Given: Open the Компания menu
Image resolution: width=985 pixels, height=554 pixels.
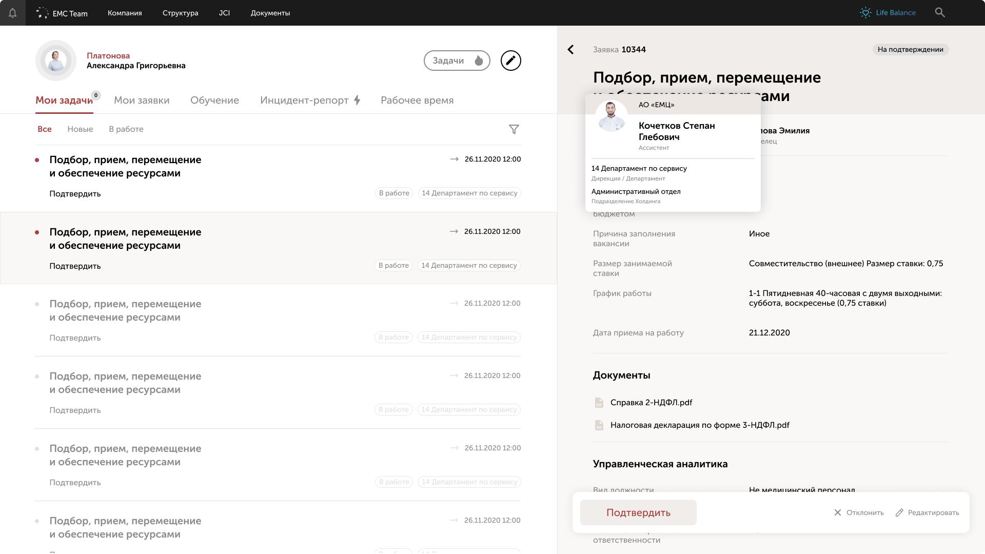Looking at the screenshot, I should click(x=125, y=13).
